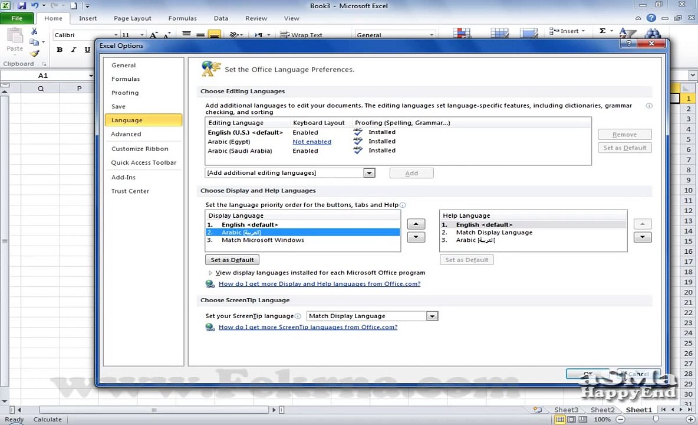Switch to Normal view in status bar
Screen dimensions: 698x425
[x=560, y=419]
